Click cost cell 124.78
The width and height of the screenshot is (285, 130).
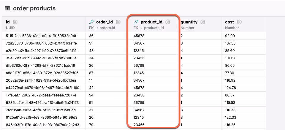pyautogui.click(x=243, y=88)
